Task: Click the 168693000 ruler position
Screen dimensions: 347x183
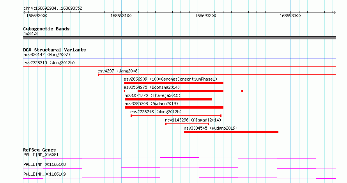Action: pyautogui.click(x=37, y=16)
